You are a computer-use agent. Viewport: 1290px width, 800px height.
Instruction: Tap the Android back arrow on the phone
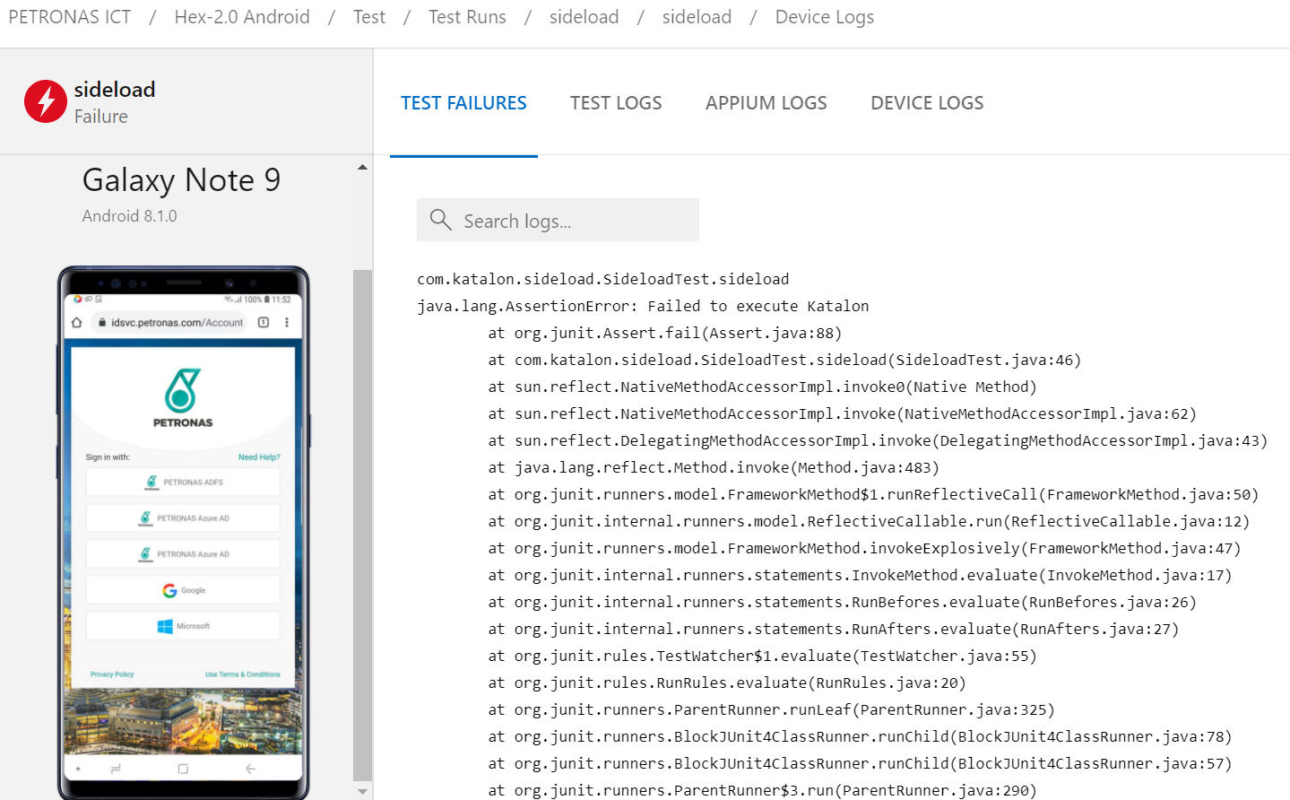coord(250,769)
